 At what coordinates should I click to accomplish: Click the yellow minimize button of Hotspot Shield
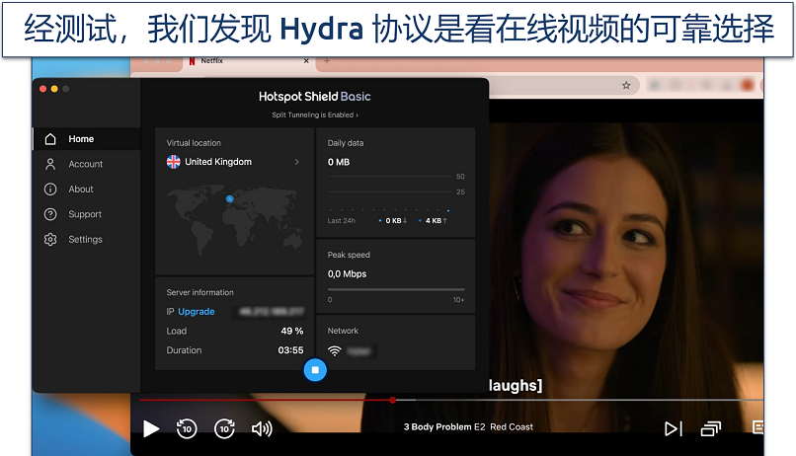(x=54, y=89)
